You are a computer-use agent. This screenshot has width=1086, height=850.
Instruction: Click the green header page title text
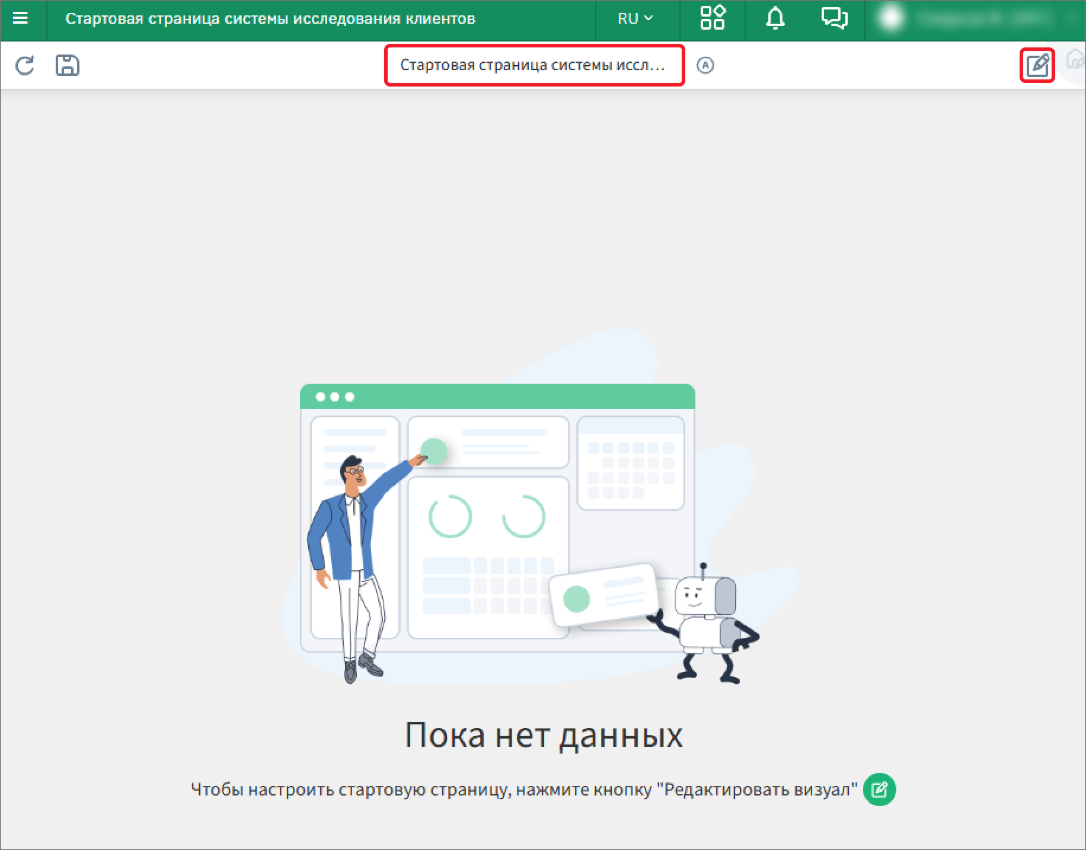[270, 18]
